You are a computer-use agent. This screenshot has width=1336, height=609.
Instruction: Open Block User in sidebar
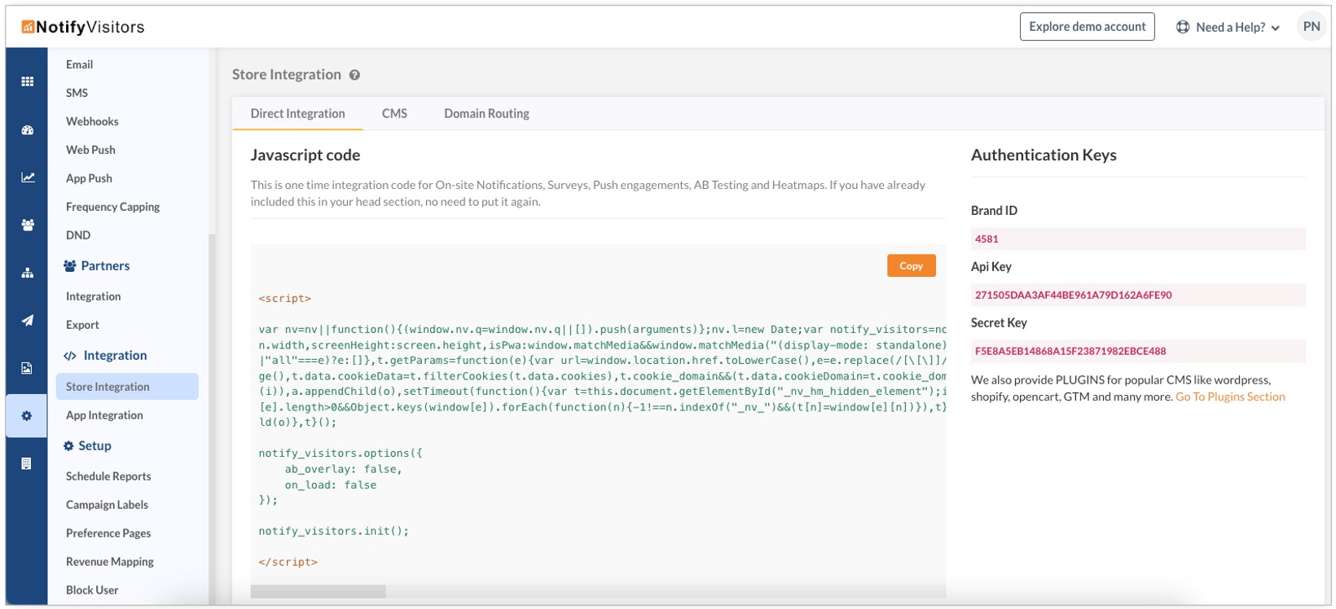92,590
